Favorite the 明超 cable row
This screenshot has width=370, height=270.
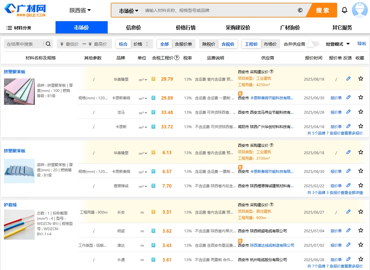tap(361, 230)
